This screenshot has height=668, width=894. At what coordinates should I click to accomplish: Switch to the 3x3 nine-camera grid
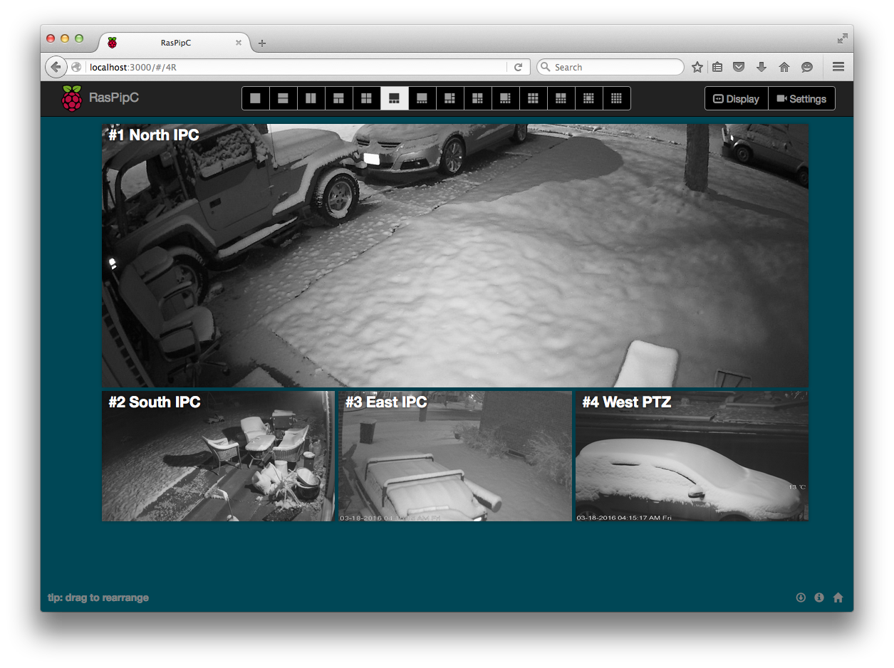pos(533,98)
